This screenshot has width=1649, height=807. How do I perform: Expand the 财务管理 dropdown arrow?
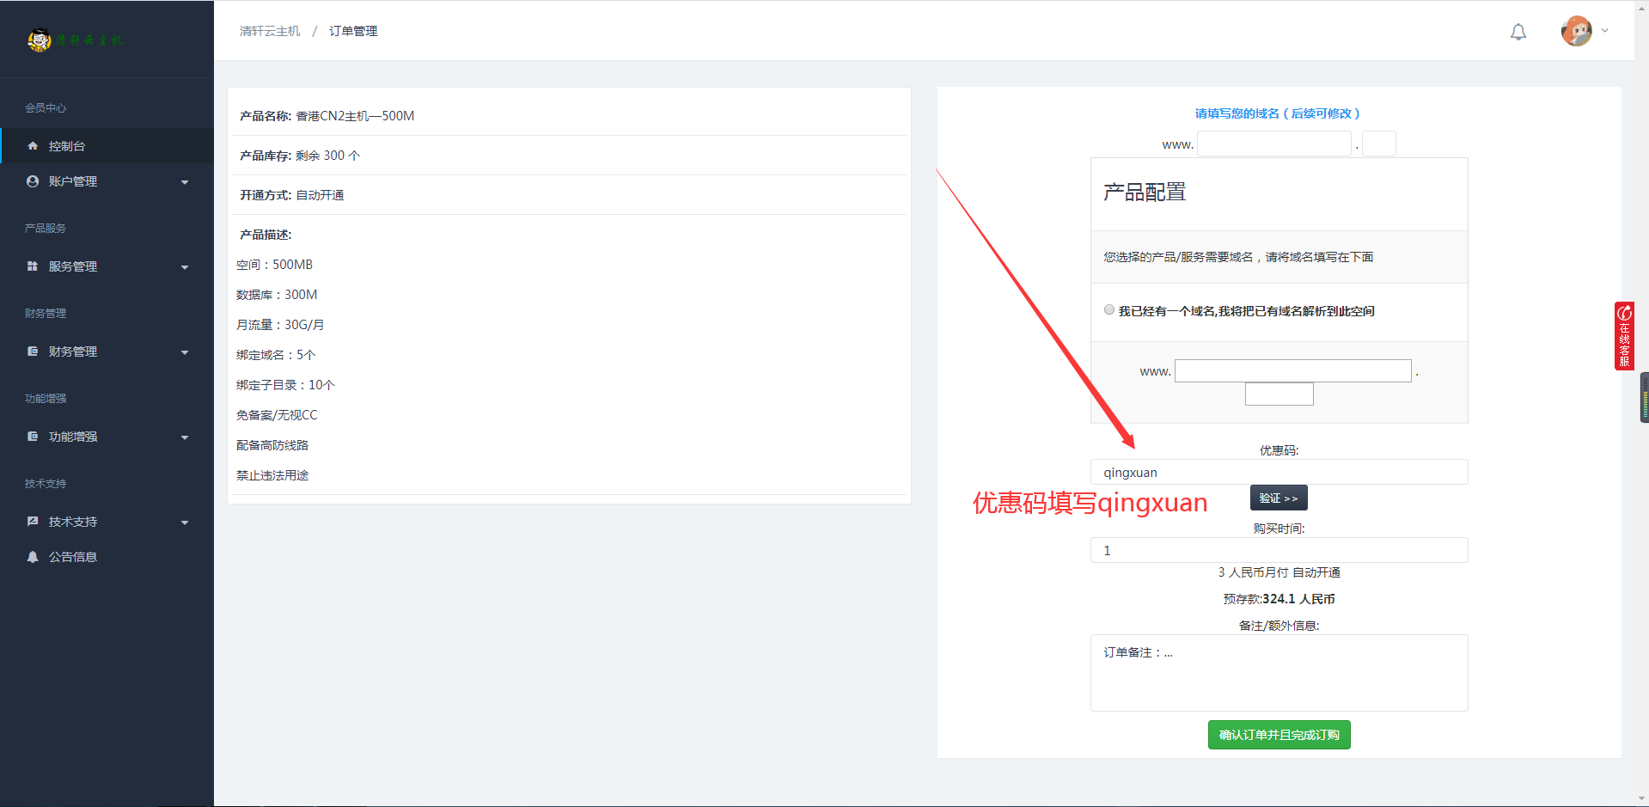pyautogui.click(x=185, y=352)
